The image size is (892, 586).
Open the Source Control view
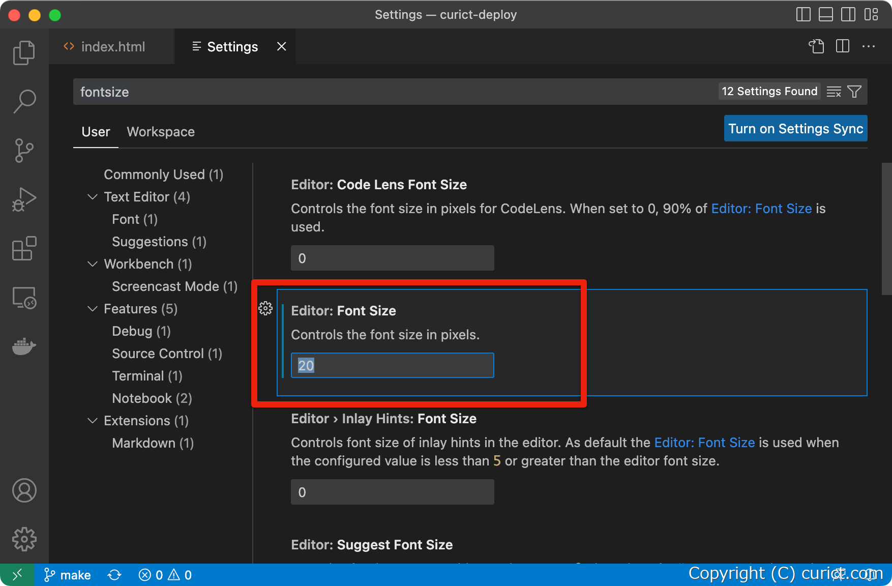[24, 150]
